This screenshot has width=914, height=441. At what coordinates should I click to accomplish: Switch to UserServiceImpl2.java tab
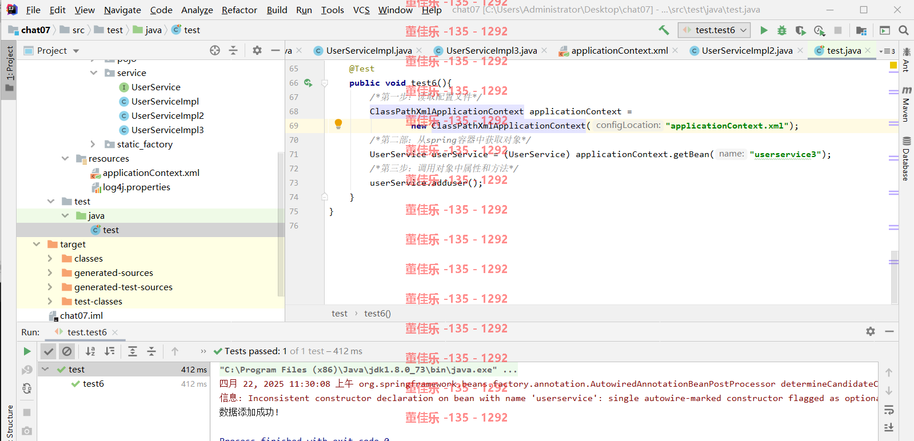coord(747,51)
